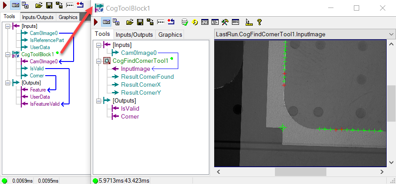Open the Inputs/Outputs tab in the left panel
This screenshot has width=396, height=184.
pyautogui.click(x=38, y=17)
